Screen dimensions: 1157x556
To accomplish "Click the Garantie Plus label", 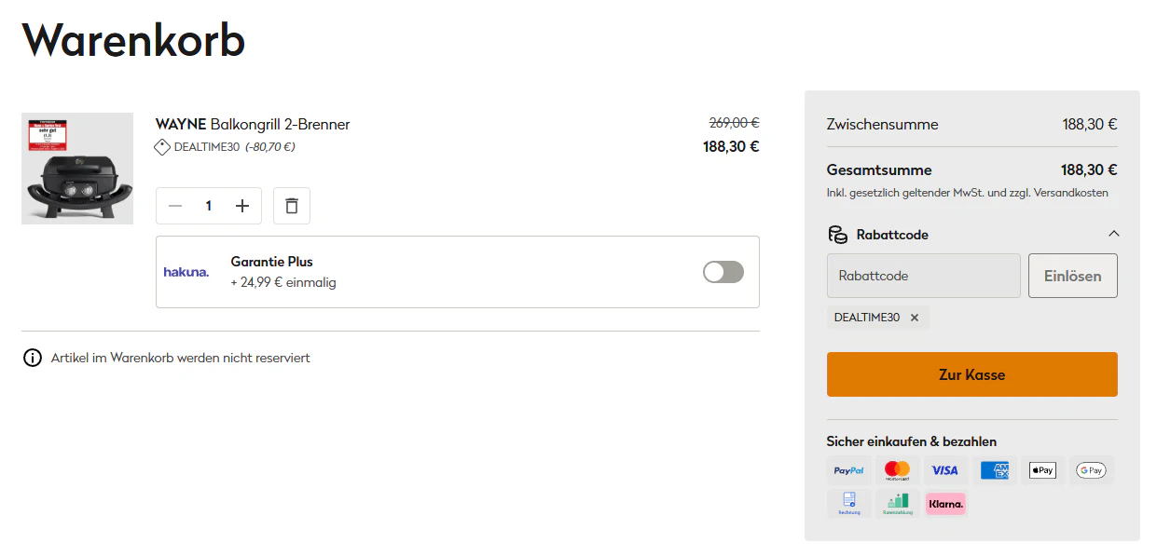I will pyautogui.click(x=272, y=262).
